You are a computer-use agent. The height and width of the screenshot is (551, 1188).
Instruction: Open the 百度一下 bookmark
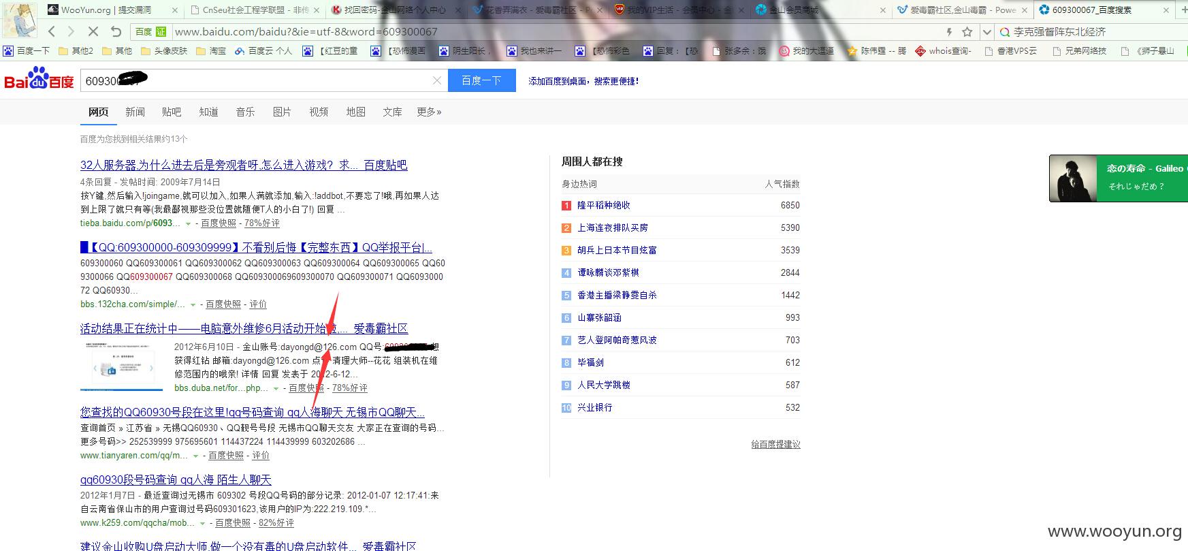(x=27, y=51)
